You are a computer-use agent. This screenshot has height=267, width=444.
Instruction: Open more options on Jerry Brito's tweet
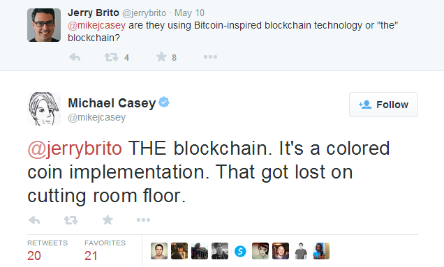point(210,57)
